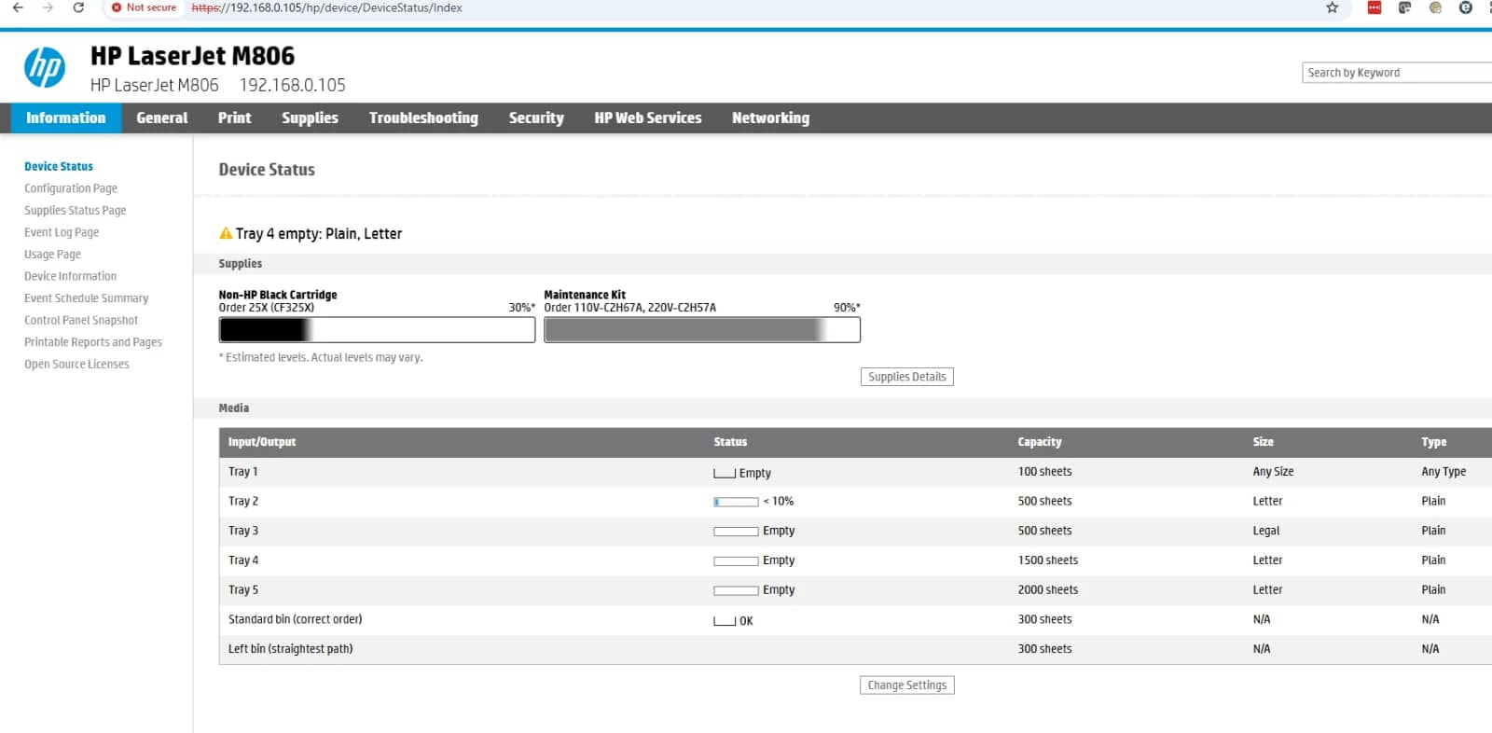Select the Tray 3 row label

click(x=243, y=531)
